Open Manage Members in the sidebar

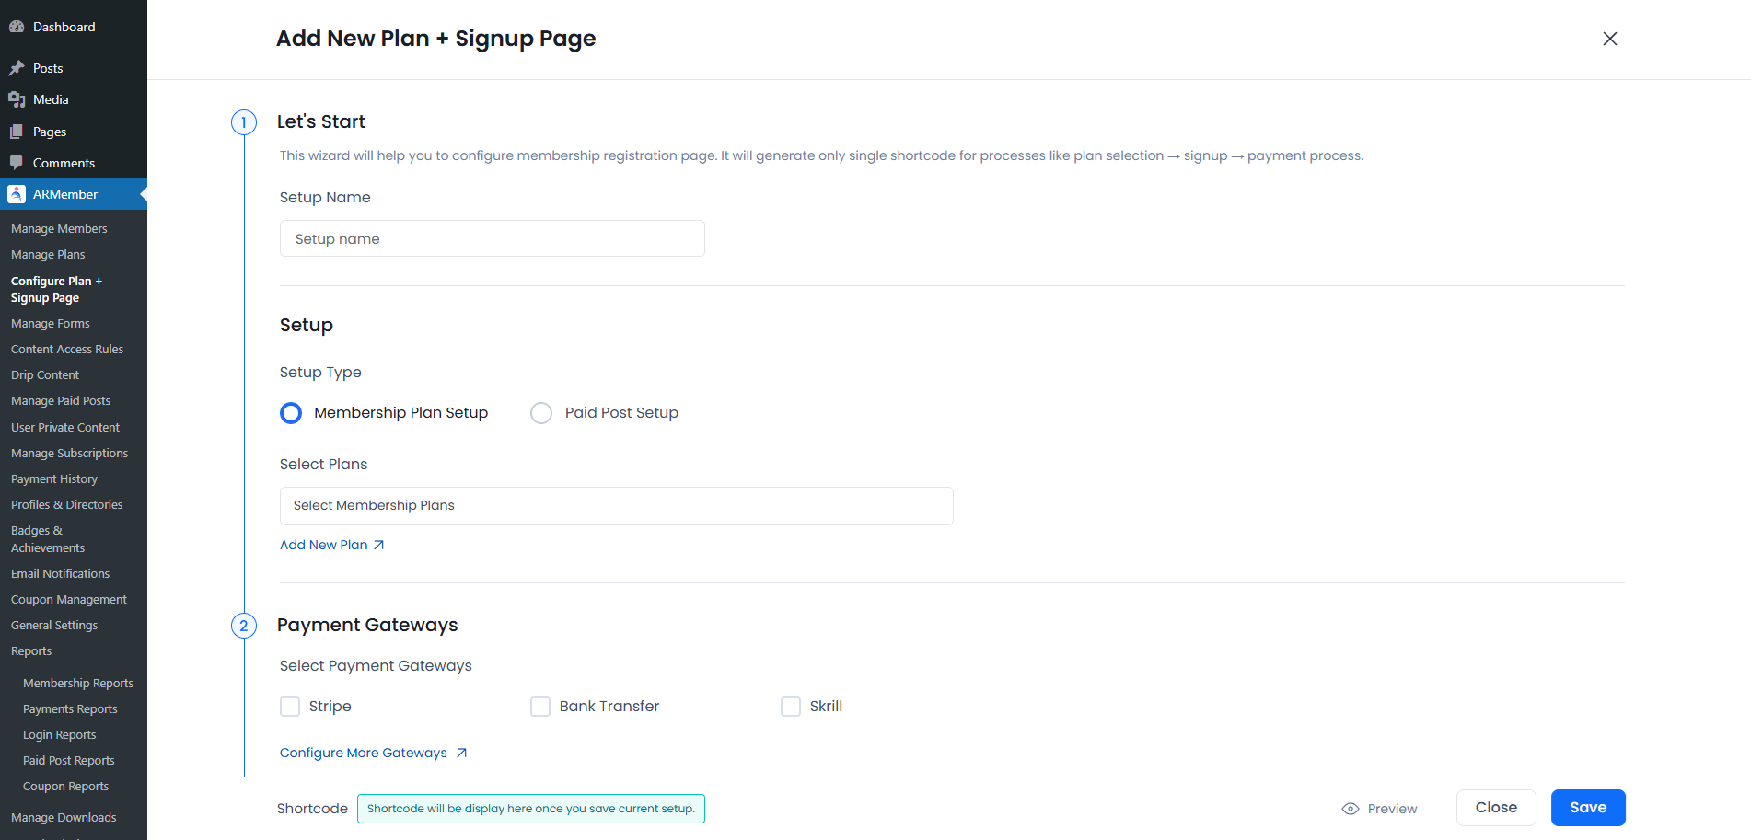[x=59, y=229]
